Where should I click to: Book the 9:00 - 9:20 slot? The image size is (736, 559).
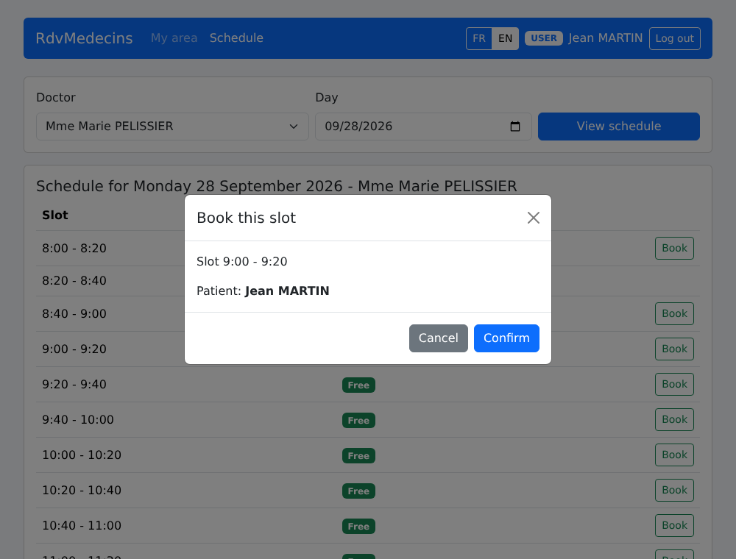click(x=674, y=349)
